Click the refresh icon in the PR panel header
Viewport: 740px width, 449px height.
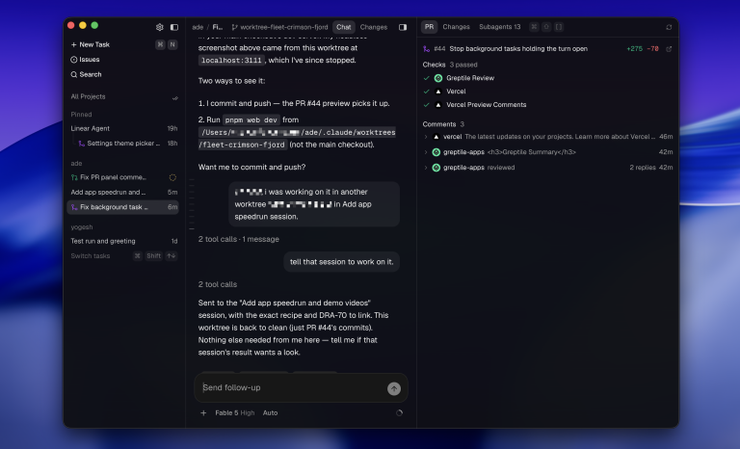pos(669,27)
